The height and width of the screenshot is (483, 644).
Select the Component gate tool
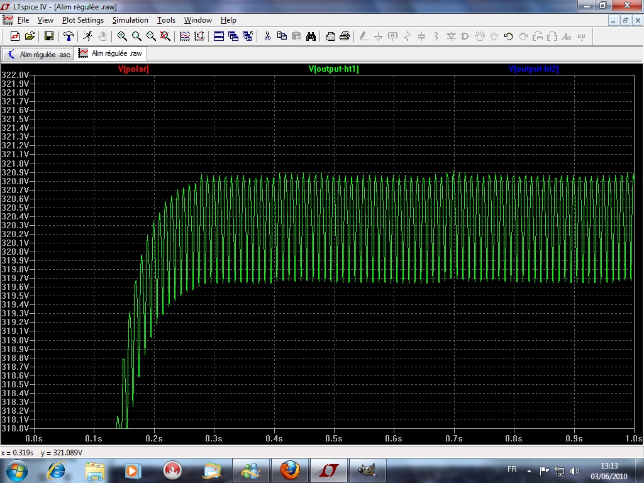[x=465, y=36]
